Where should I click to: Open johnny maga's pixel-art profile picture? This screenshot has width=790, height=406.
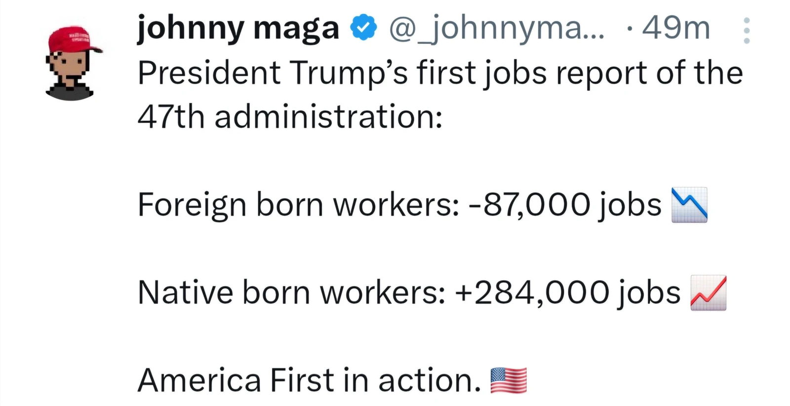pyautogui.click(x=72, y=63)
